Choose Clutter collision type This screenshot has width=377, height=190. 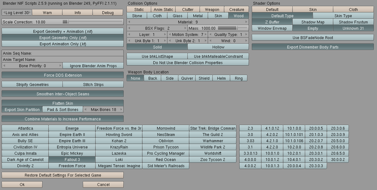click(x=188, y=9)
